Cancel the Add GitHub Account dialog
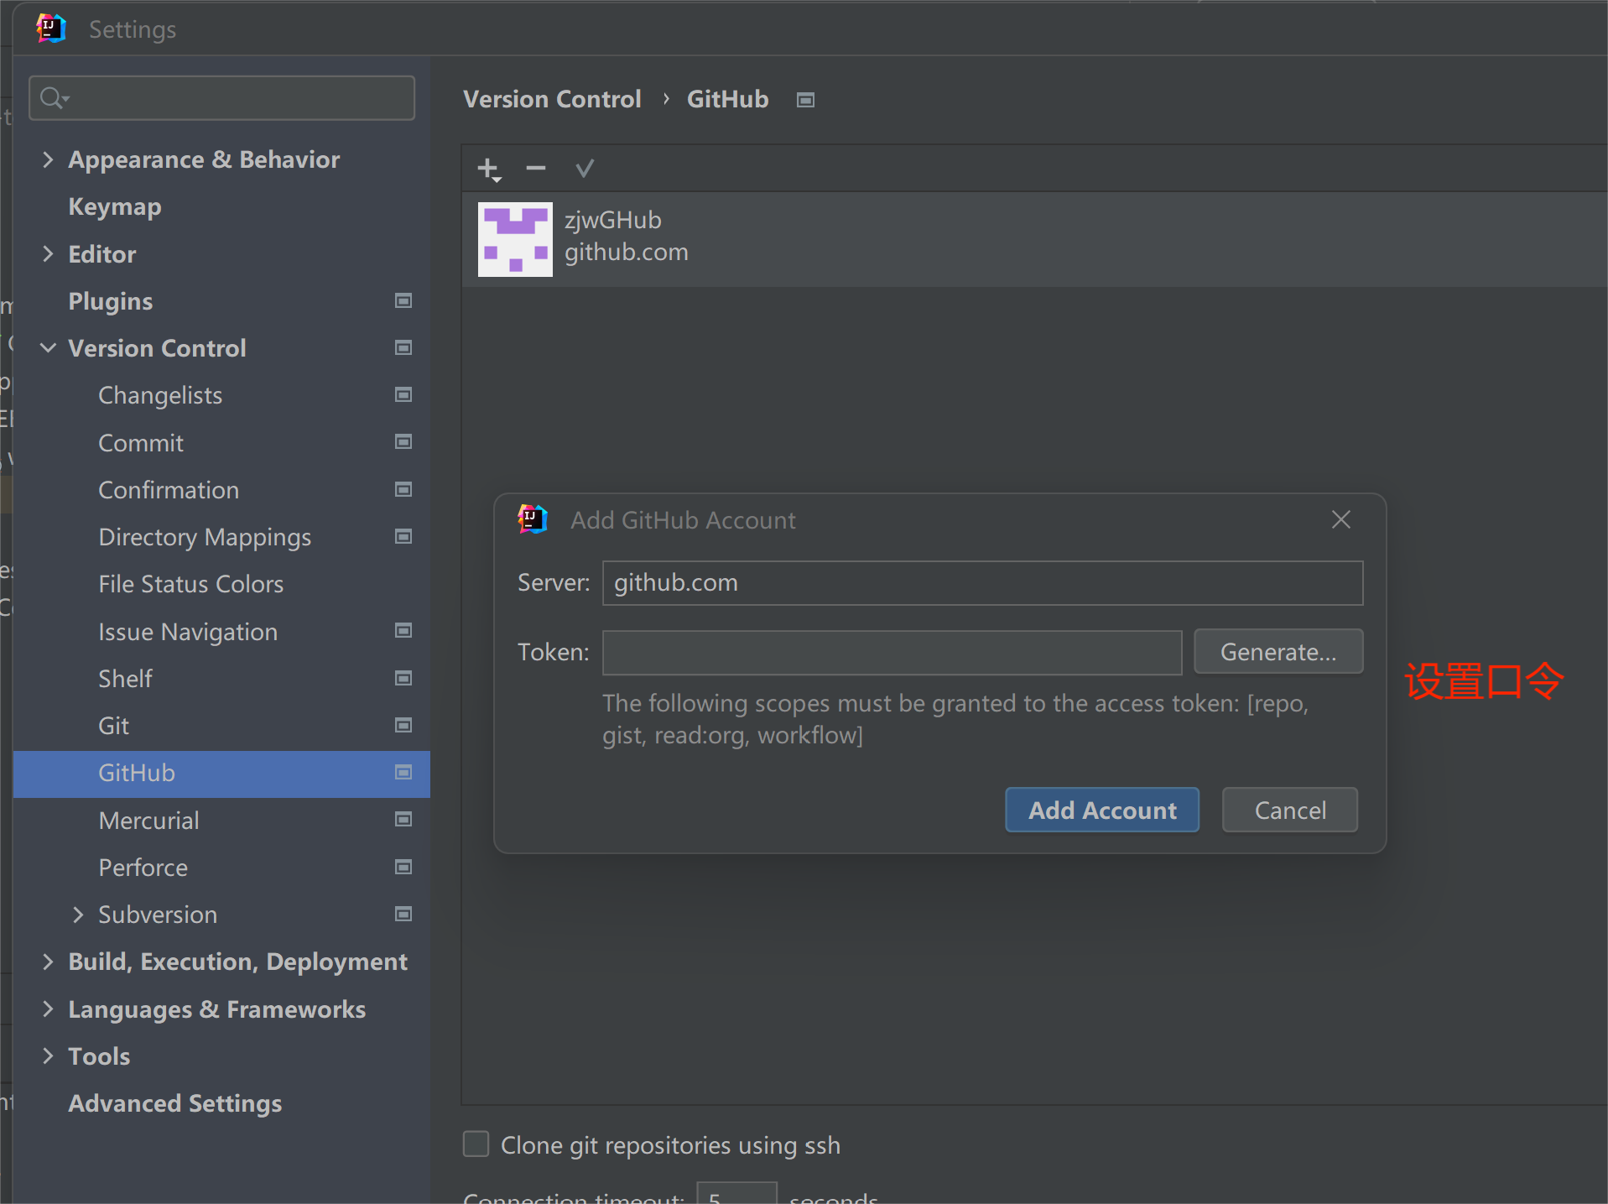Image resolution: width=1608 pixels, height=1204 pixels. (x=1290, y=810)
